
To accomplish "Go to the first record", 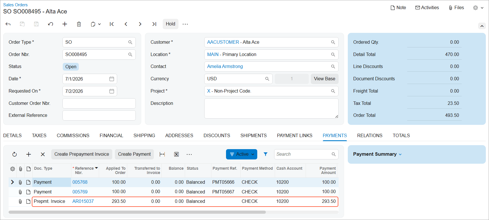I will 112,24.
